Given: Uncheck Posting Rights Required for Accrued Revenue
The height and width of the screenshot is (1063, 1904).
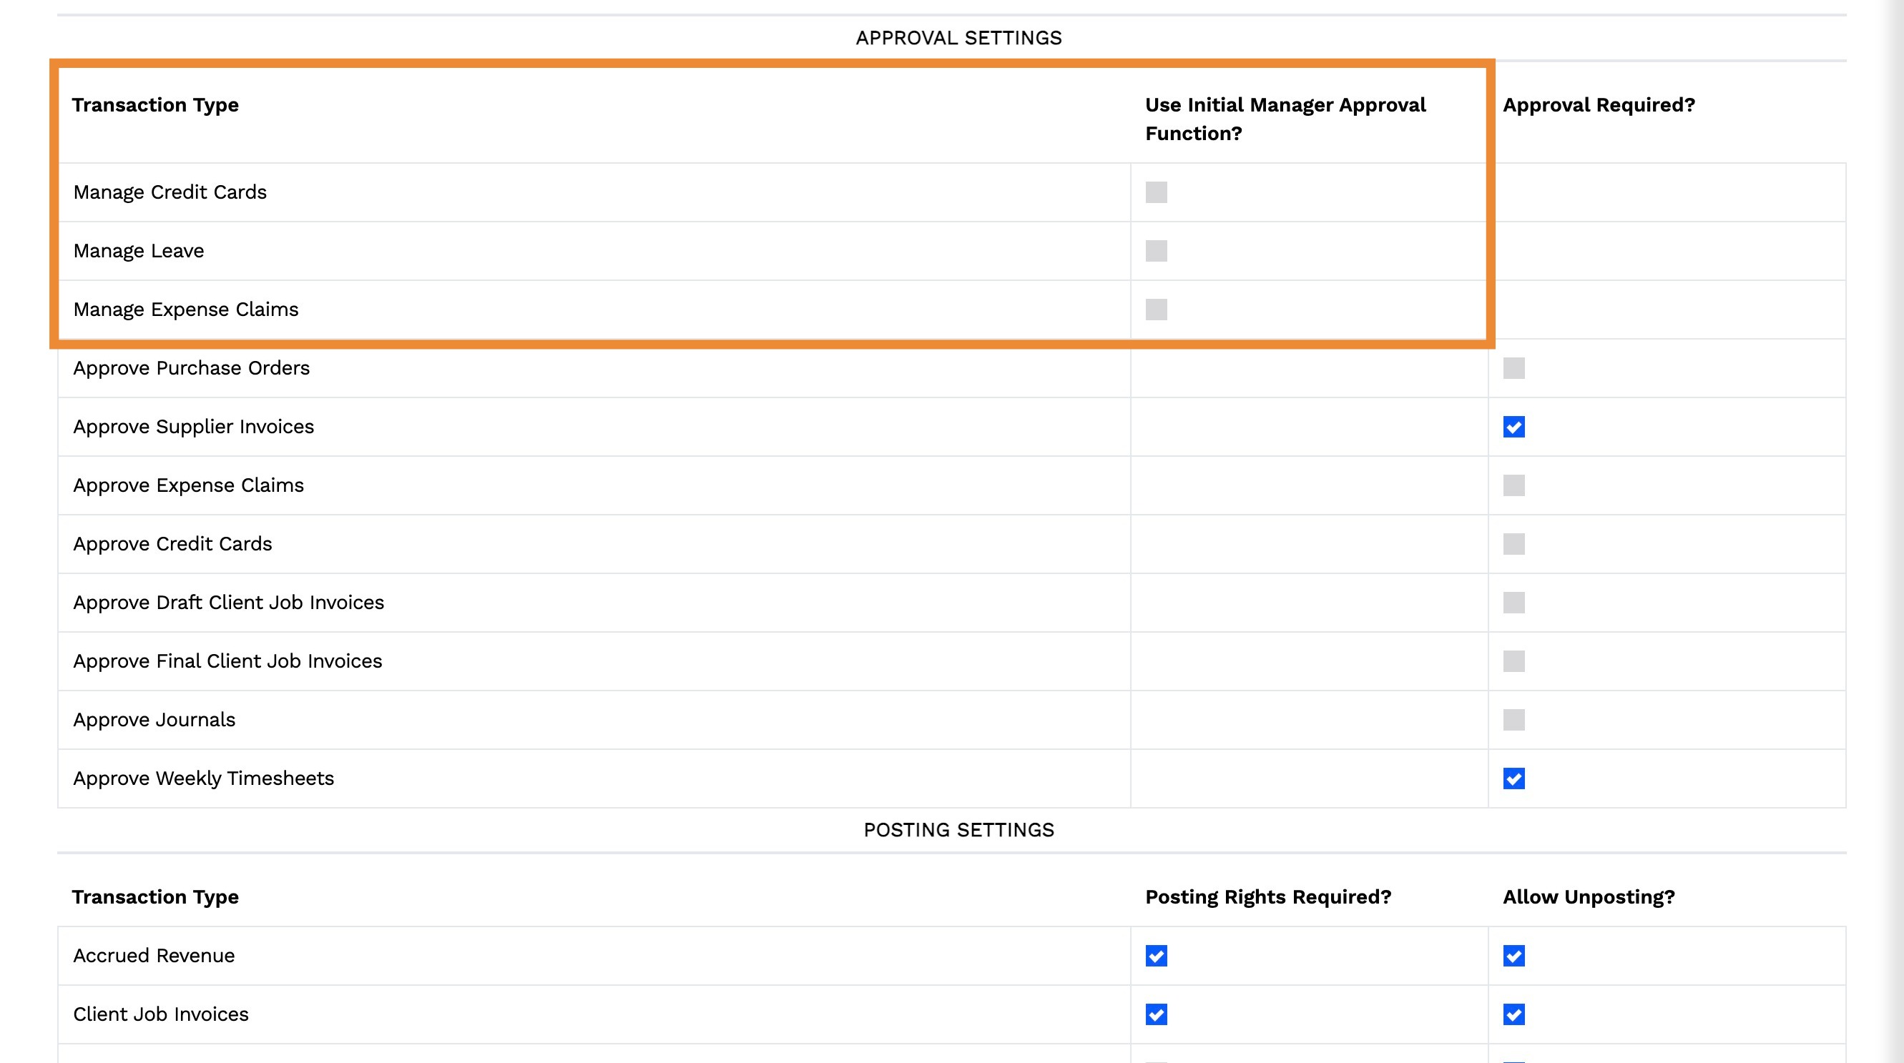Looking at the screenshot, I should [1156, 956].
